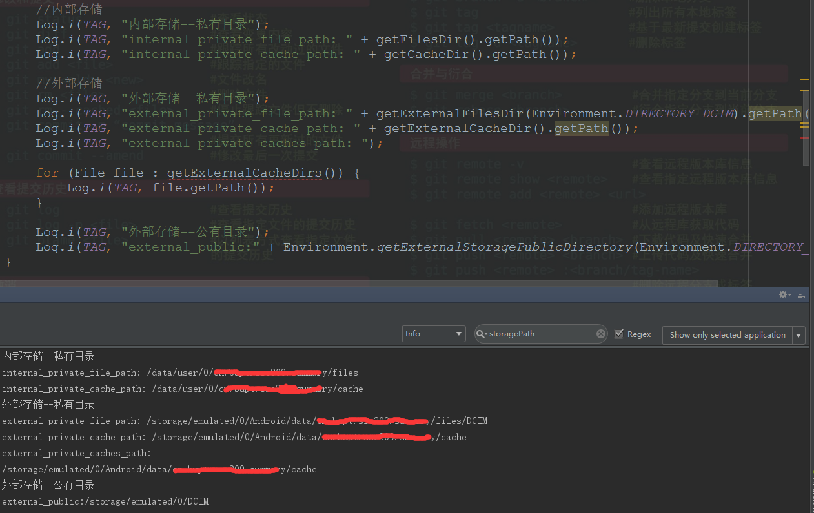Click getExternalStoragePublicDirectory in the code

pos(504,247)
